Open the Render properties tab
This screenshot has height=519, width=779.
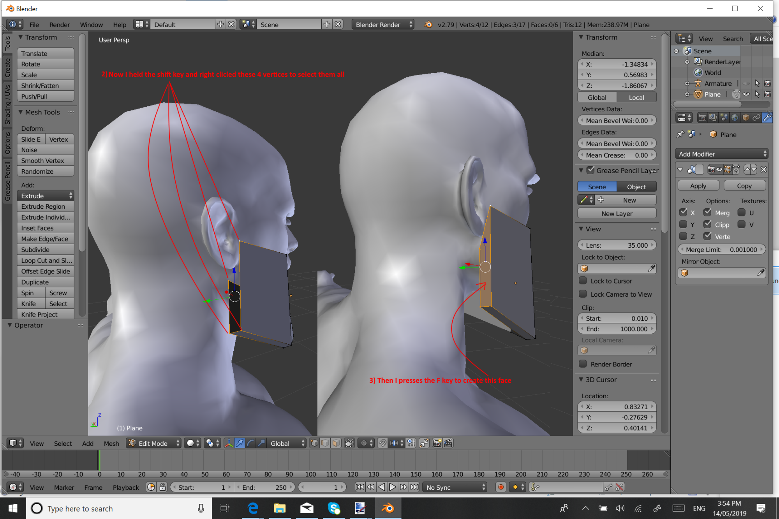pos(702,118)
